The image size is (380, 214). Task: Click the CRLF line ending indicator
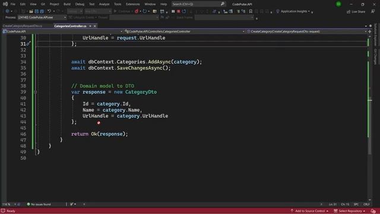pos(366,204)
